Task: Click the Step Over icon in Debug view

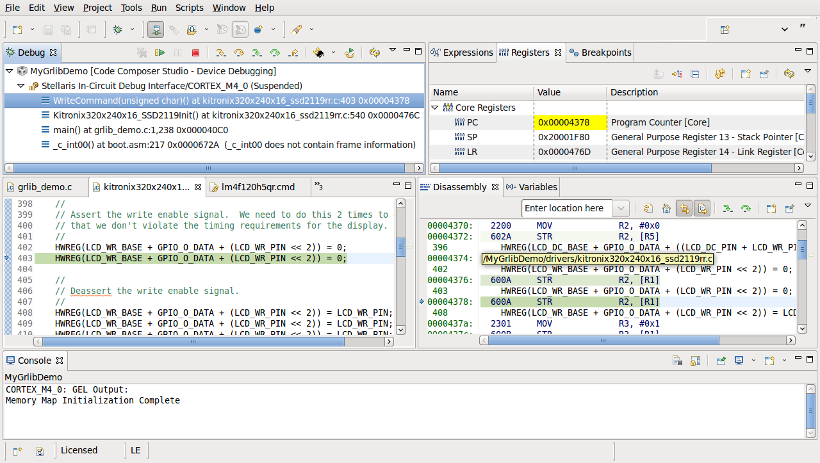Action: tap(238, 53)
